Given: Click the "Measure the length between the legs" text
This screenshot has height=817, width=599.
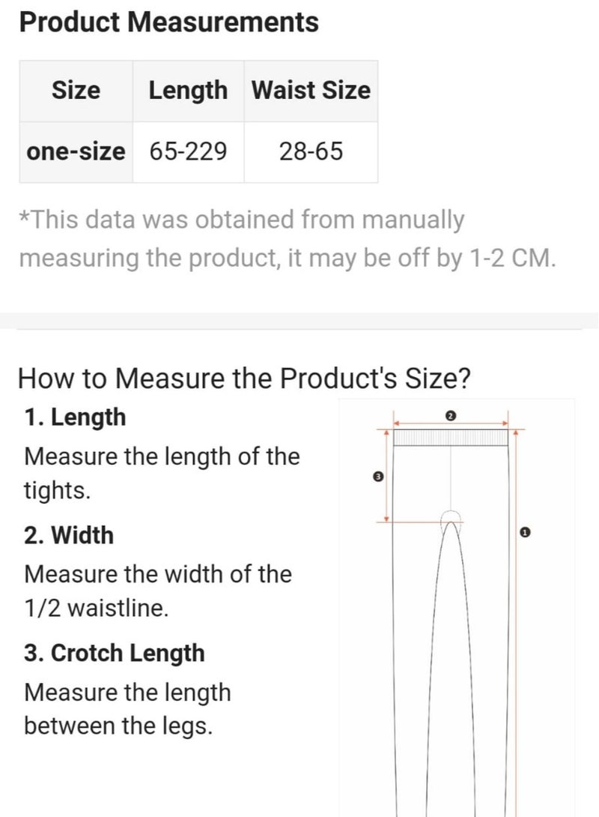Looking at the screenshot, I should point(127,709).
